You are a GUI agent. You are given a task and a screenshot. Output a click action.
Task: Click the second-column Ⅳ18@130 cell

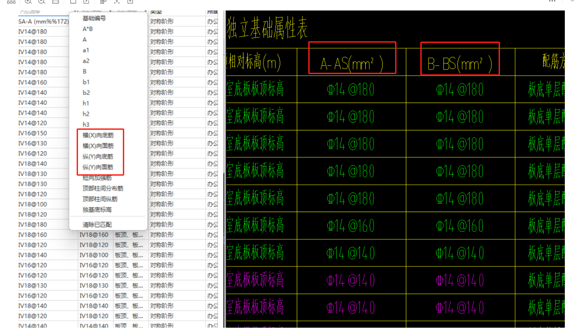tap(94, 285)
